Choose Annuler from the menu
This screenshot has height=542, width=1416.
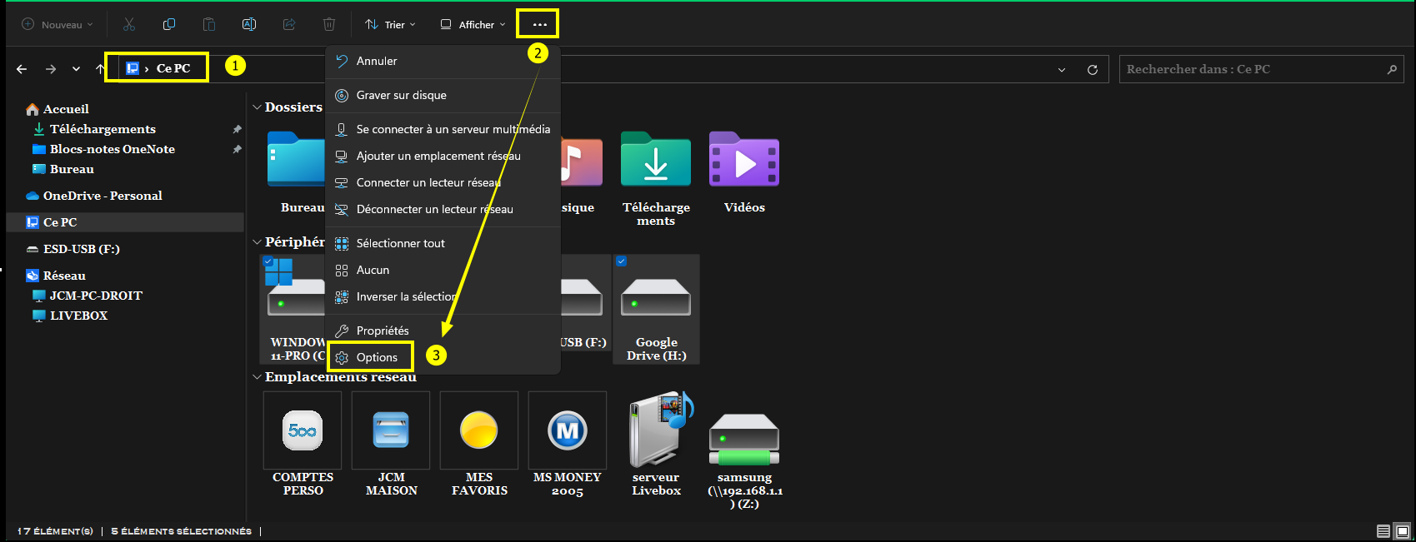coord(443,61)
